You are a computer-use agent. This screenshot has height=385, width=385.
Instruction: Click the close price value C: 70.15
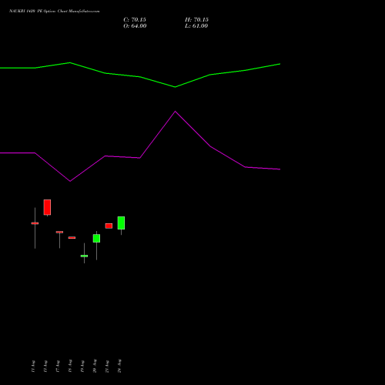pyautogui.click(x=135, y=20)
